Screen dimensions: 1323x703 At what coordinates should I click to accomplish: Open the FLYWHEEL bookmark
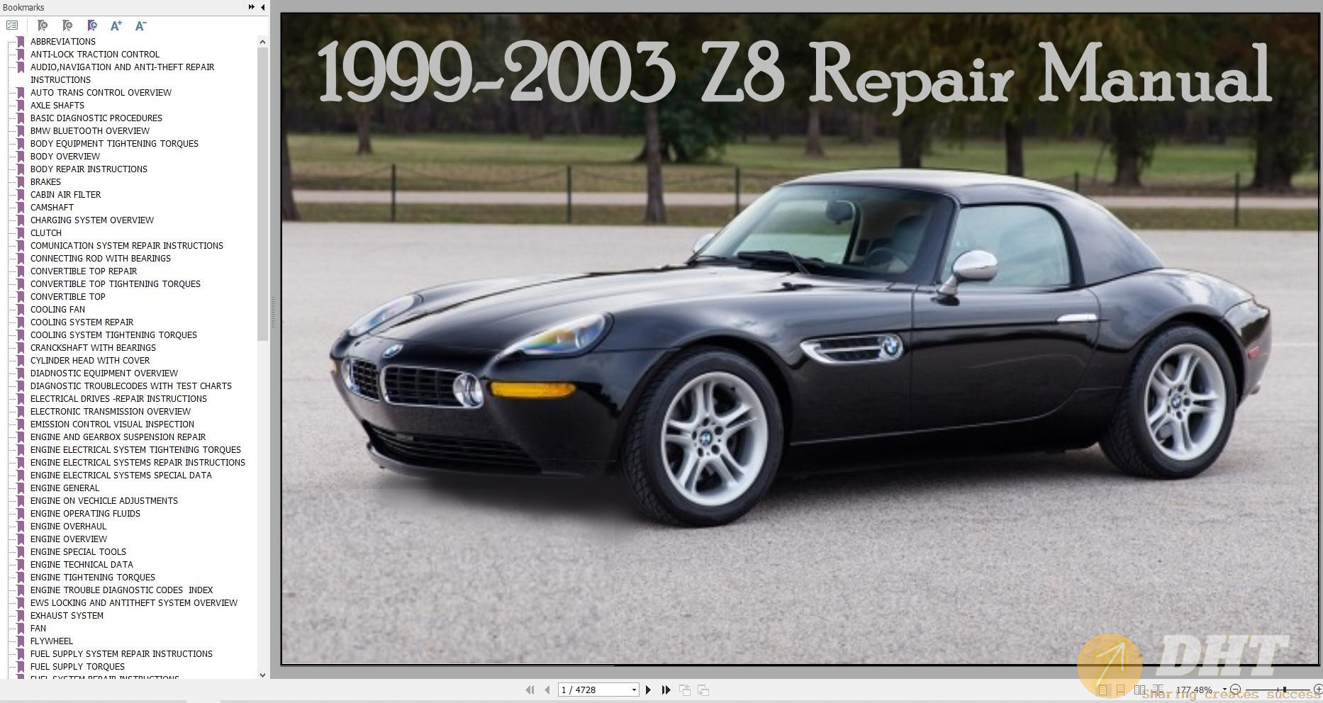[x=51, y=641]
